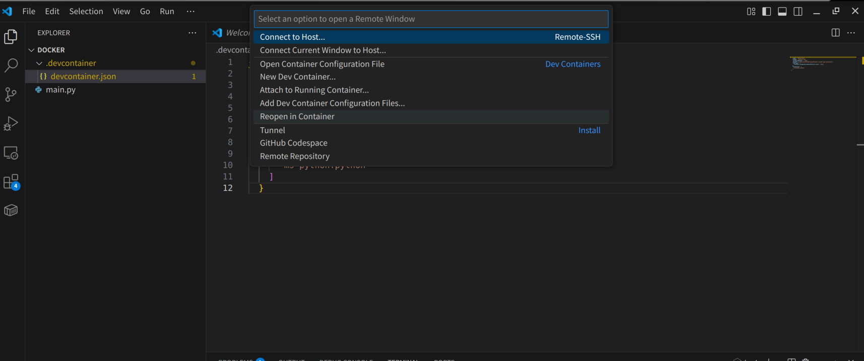Image resolution: width=864 pixels, height=361 pixels.
Task: Open the Edit menu
Action: pos(52,11)
